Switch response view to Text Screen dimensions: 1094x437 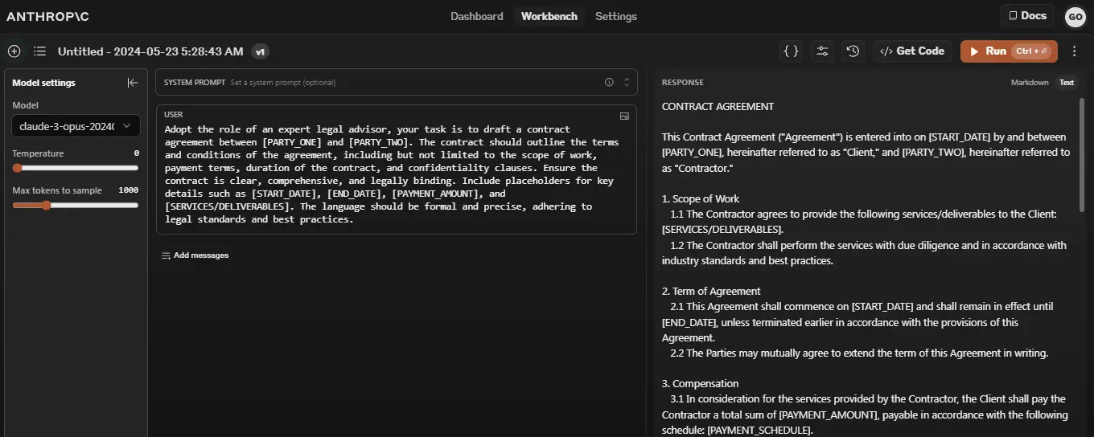click(1067, 83)
